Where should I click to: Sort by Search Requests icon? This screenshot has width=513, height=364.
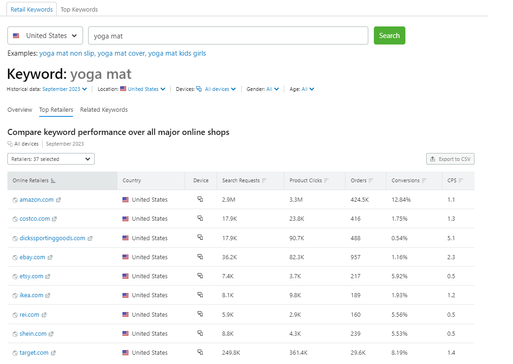coord(264,180)
